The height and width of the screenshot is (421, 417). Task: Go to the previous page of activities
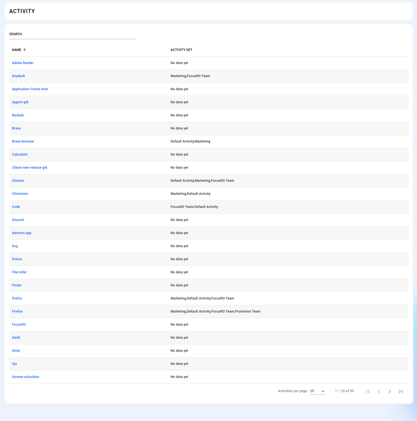(379, 391)
